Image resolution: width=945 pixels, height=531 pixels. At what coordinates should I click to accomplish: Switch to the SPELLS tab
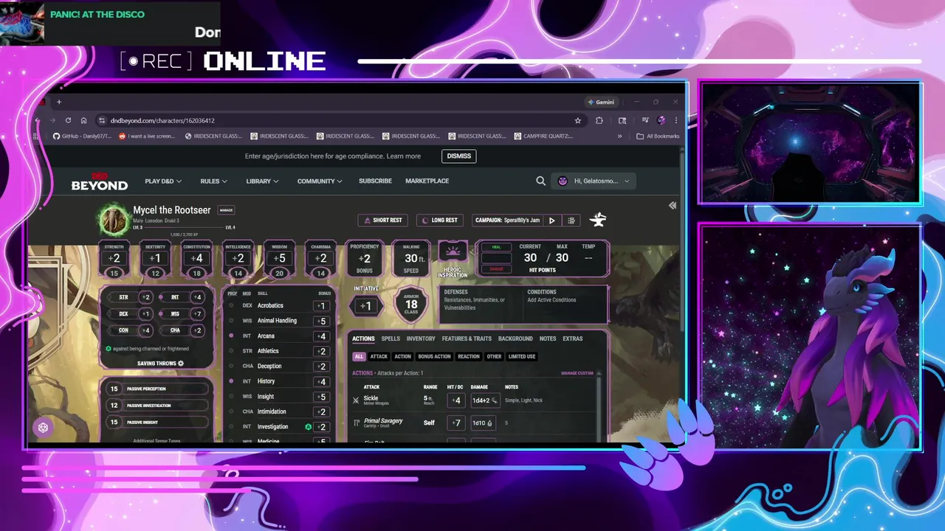click(391, 339)
